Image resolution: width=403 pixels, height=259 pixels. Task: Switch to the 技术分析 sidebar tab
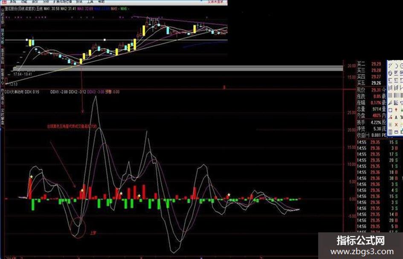[2, 35]
